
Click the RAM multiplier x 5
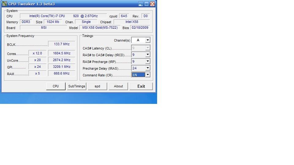37,74
